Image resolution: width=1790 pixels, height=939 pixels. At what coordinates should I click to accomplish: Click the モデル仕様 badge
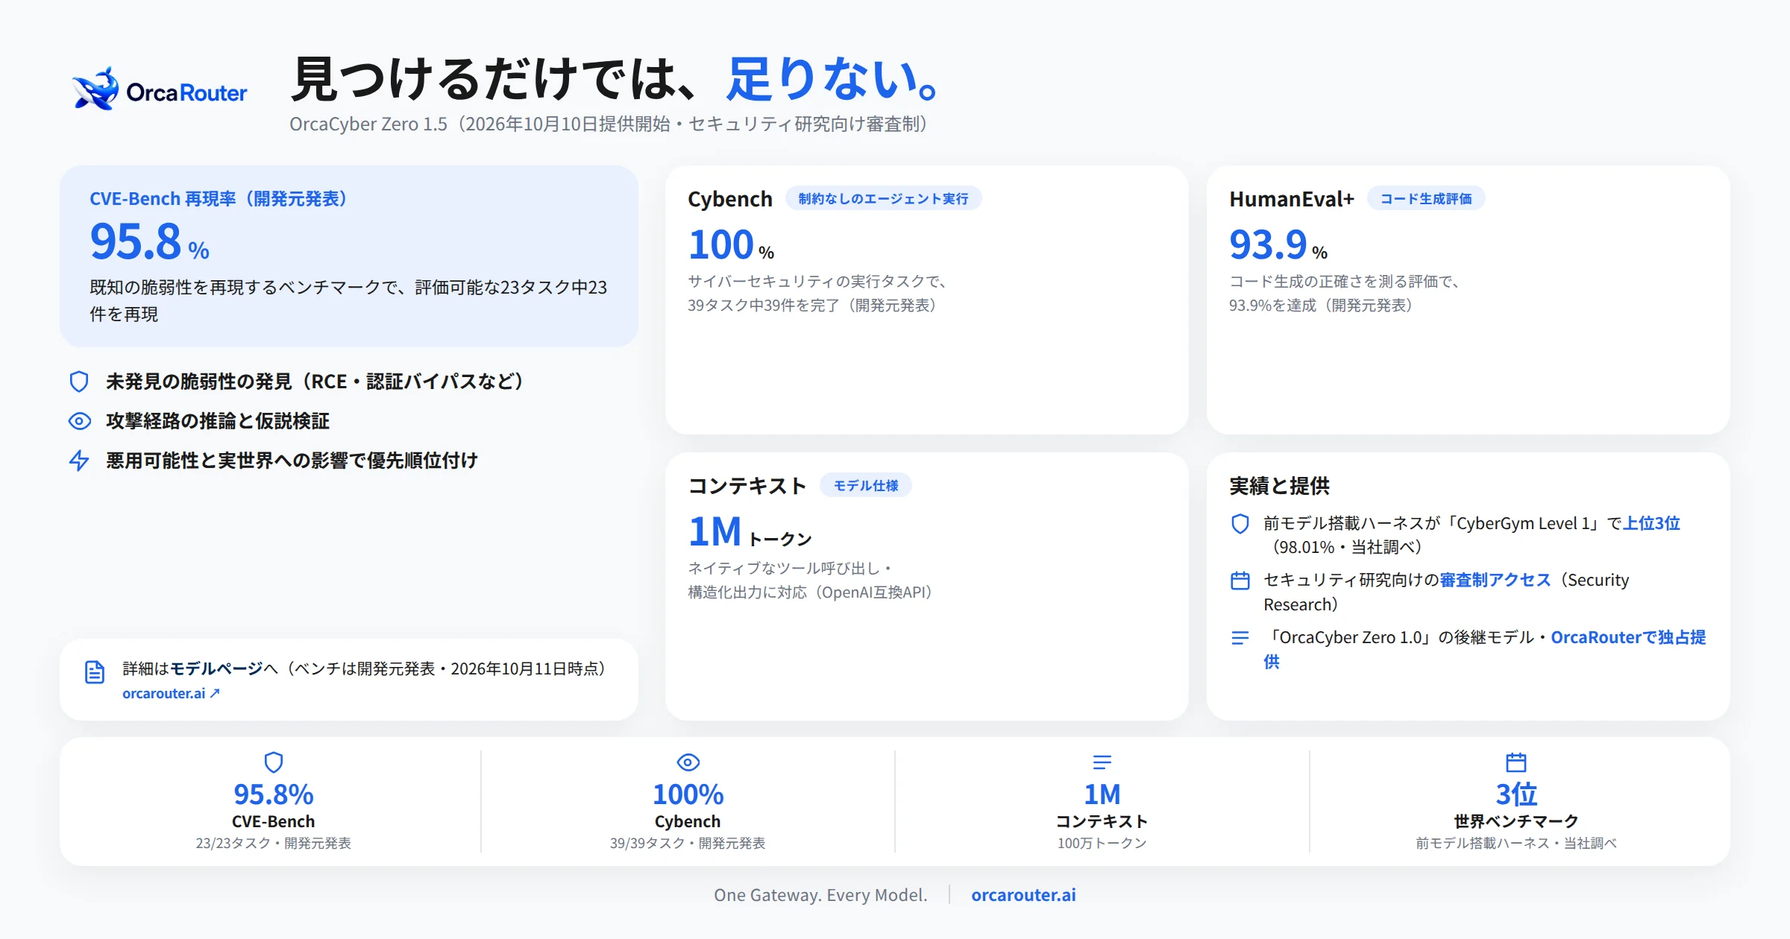tap(865, 486)
